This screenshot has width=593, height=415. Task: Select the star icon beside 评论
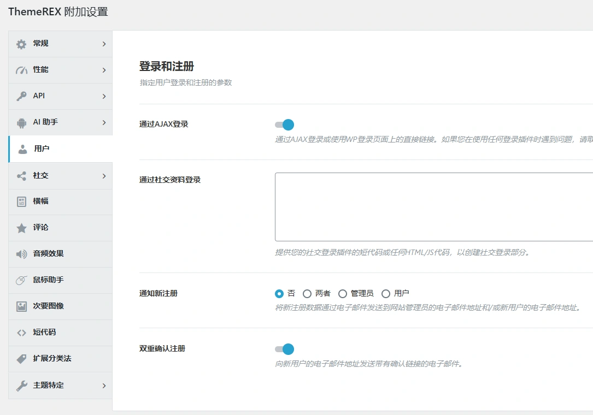21,228
